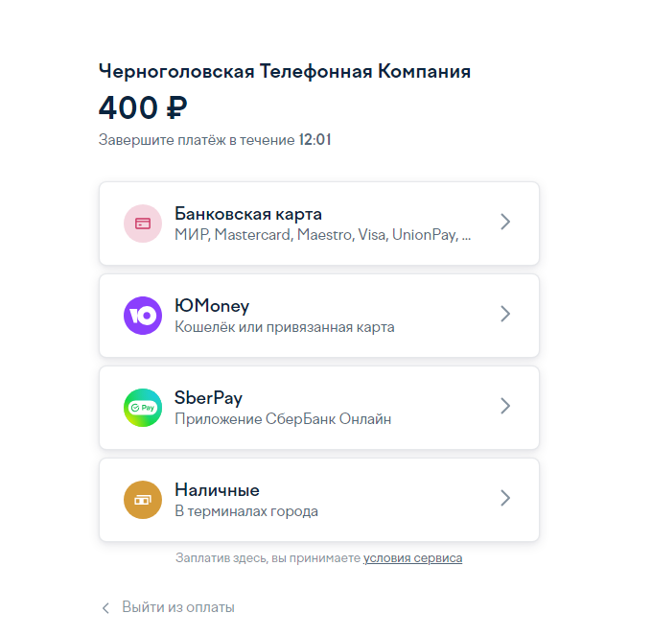Open the ЮMoney row chevron arrow
The width and height of the screenshot is (652, 637).
(505, 314)
